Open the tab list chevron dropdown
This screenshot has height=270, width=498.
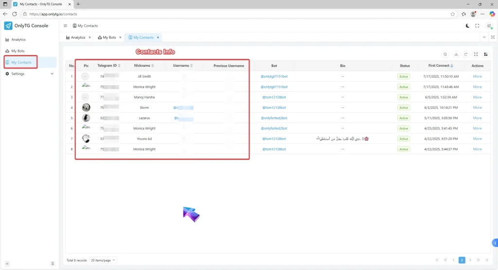484,37
